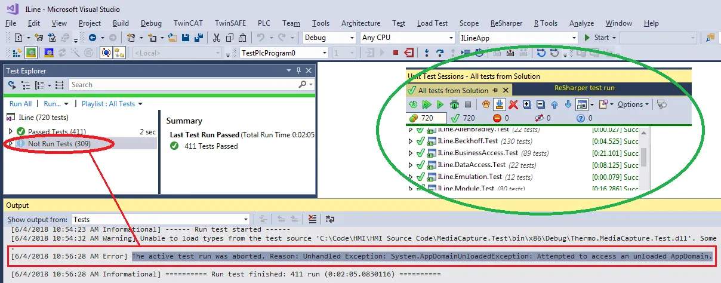721x283 pixels.
Task: Click the Undo arrow icon
Action: 260,38
